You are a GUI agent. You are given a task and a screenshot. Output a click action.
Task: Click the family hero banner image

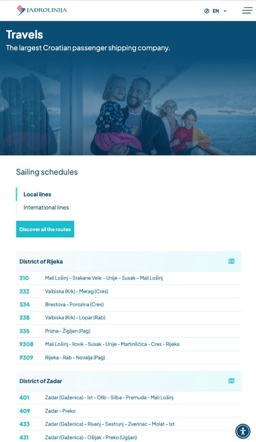[x=128, y=107]
